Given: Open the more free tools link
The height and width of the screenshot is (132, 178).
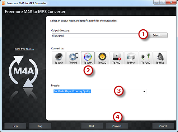Looking at the screenshot, I should (x=24, y=49).
